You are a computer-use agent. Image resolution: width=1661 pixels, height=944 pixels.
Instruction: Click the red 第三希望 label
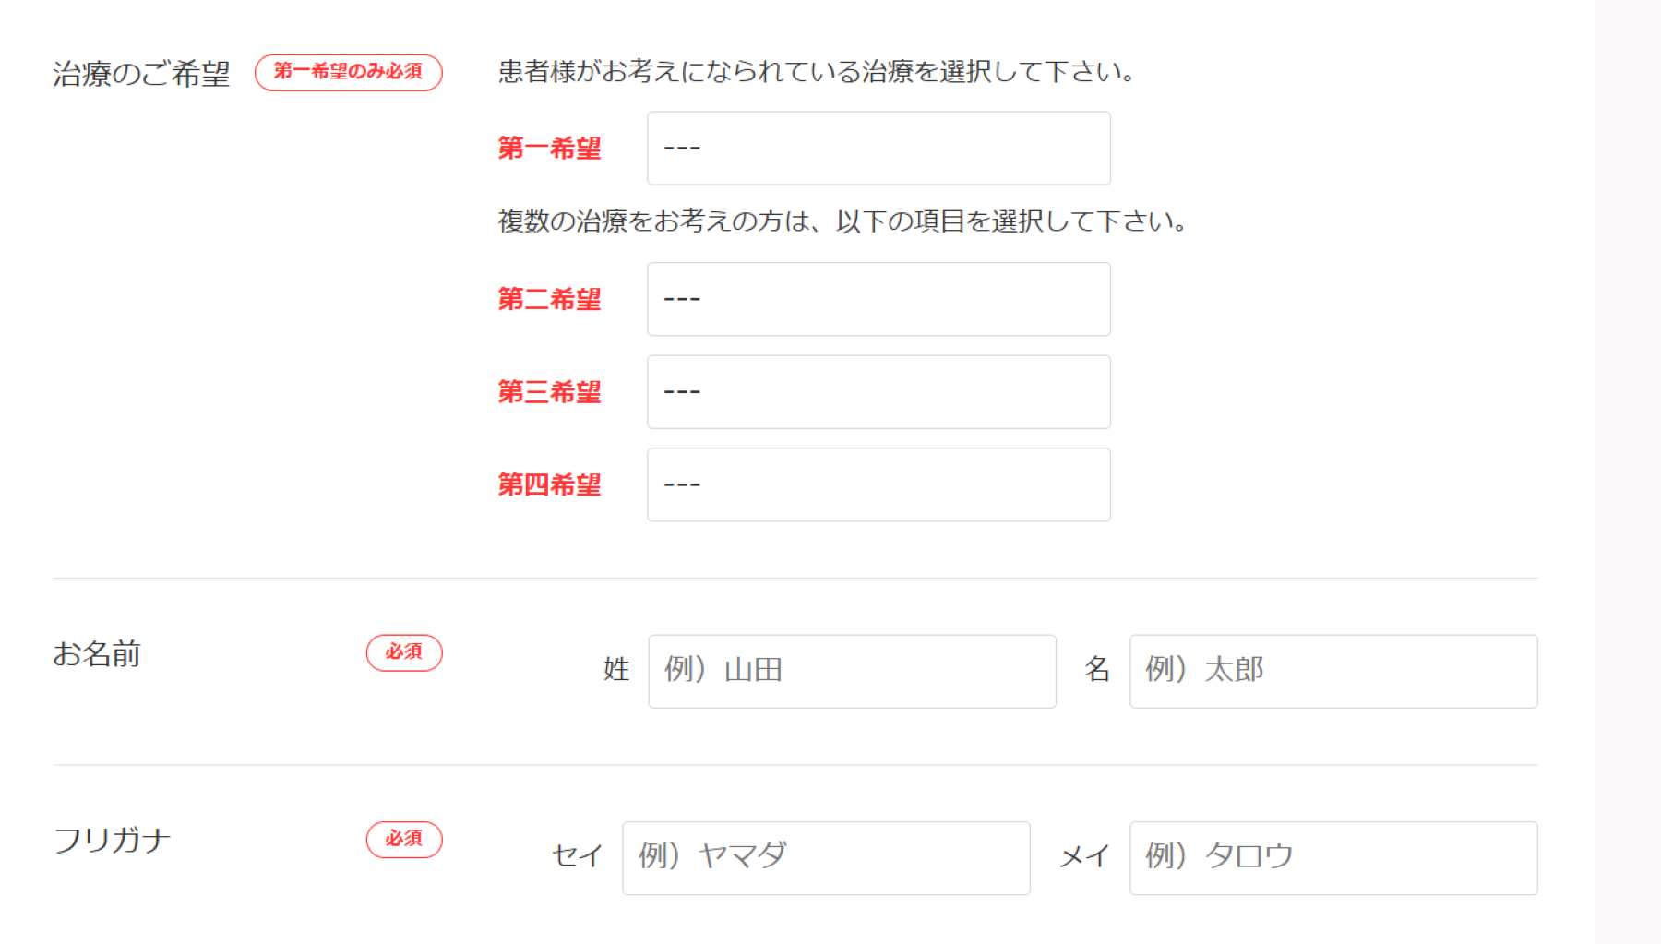coord(549,392)
